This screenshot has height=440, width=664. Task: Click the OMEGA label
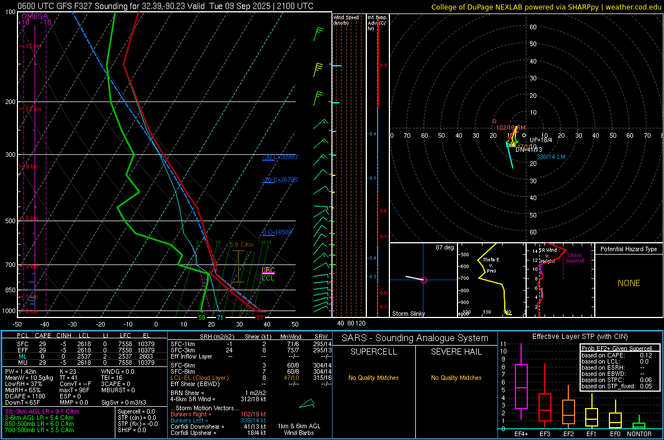pyautogui.click(x=34, y=16)
